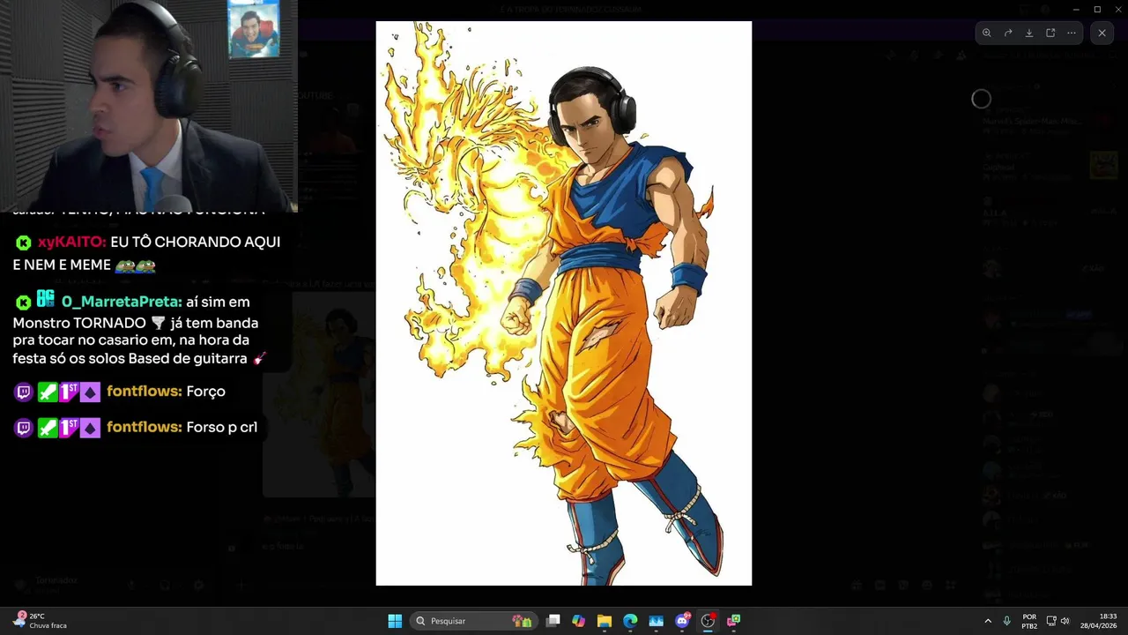Viewport: 1128px width, 635px height.
Task: Click the Goku-style character artwork
Action: click(564, 303)
